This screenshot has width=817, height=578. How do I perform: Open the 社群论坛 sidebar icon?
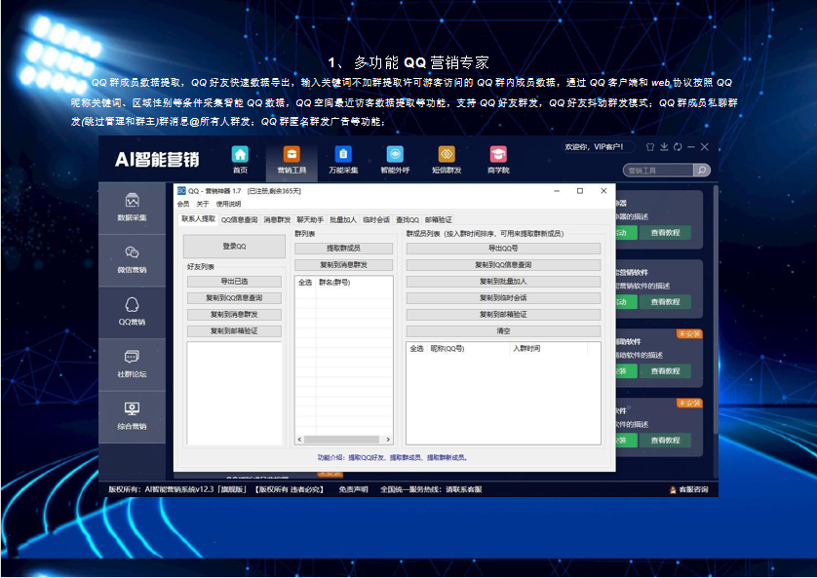pos(132,357)
